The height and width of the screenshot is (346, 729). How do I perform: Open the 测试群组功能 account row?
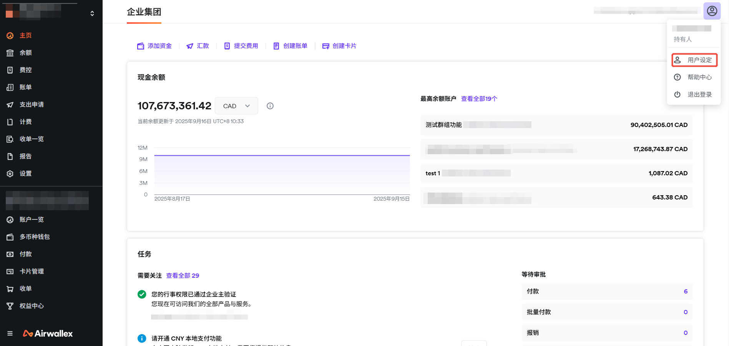[x=556, y=125]
